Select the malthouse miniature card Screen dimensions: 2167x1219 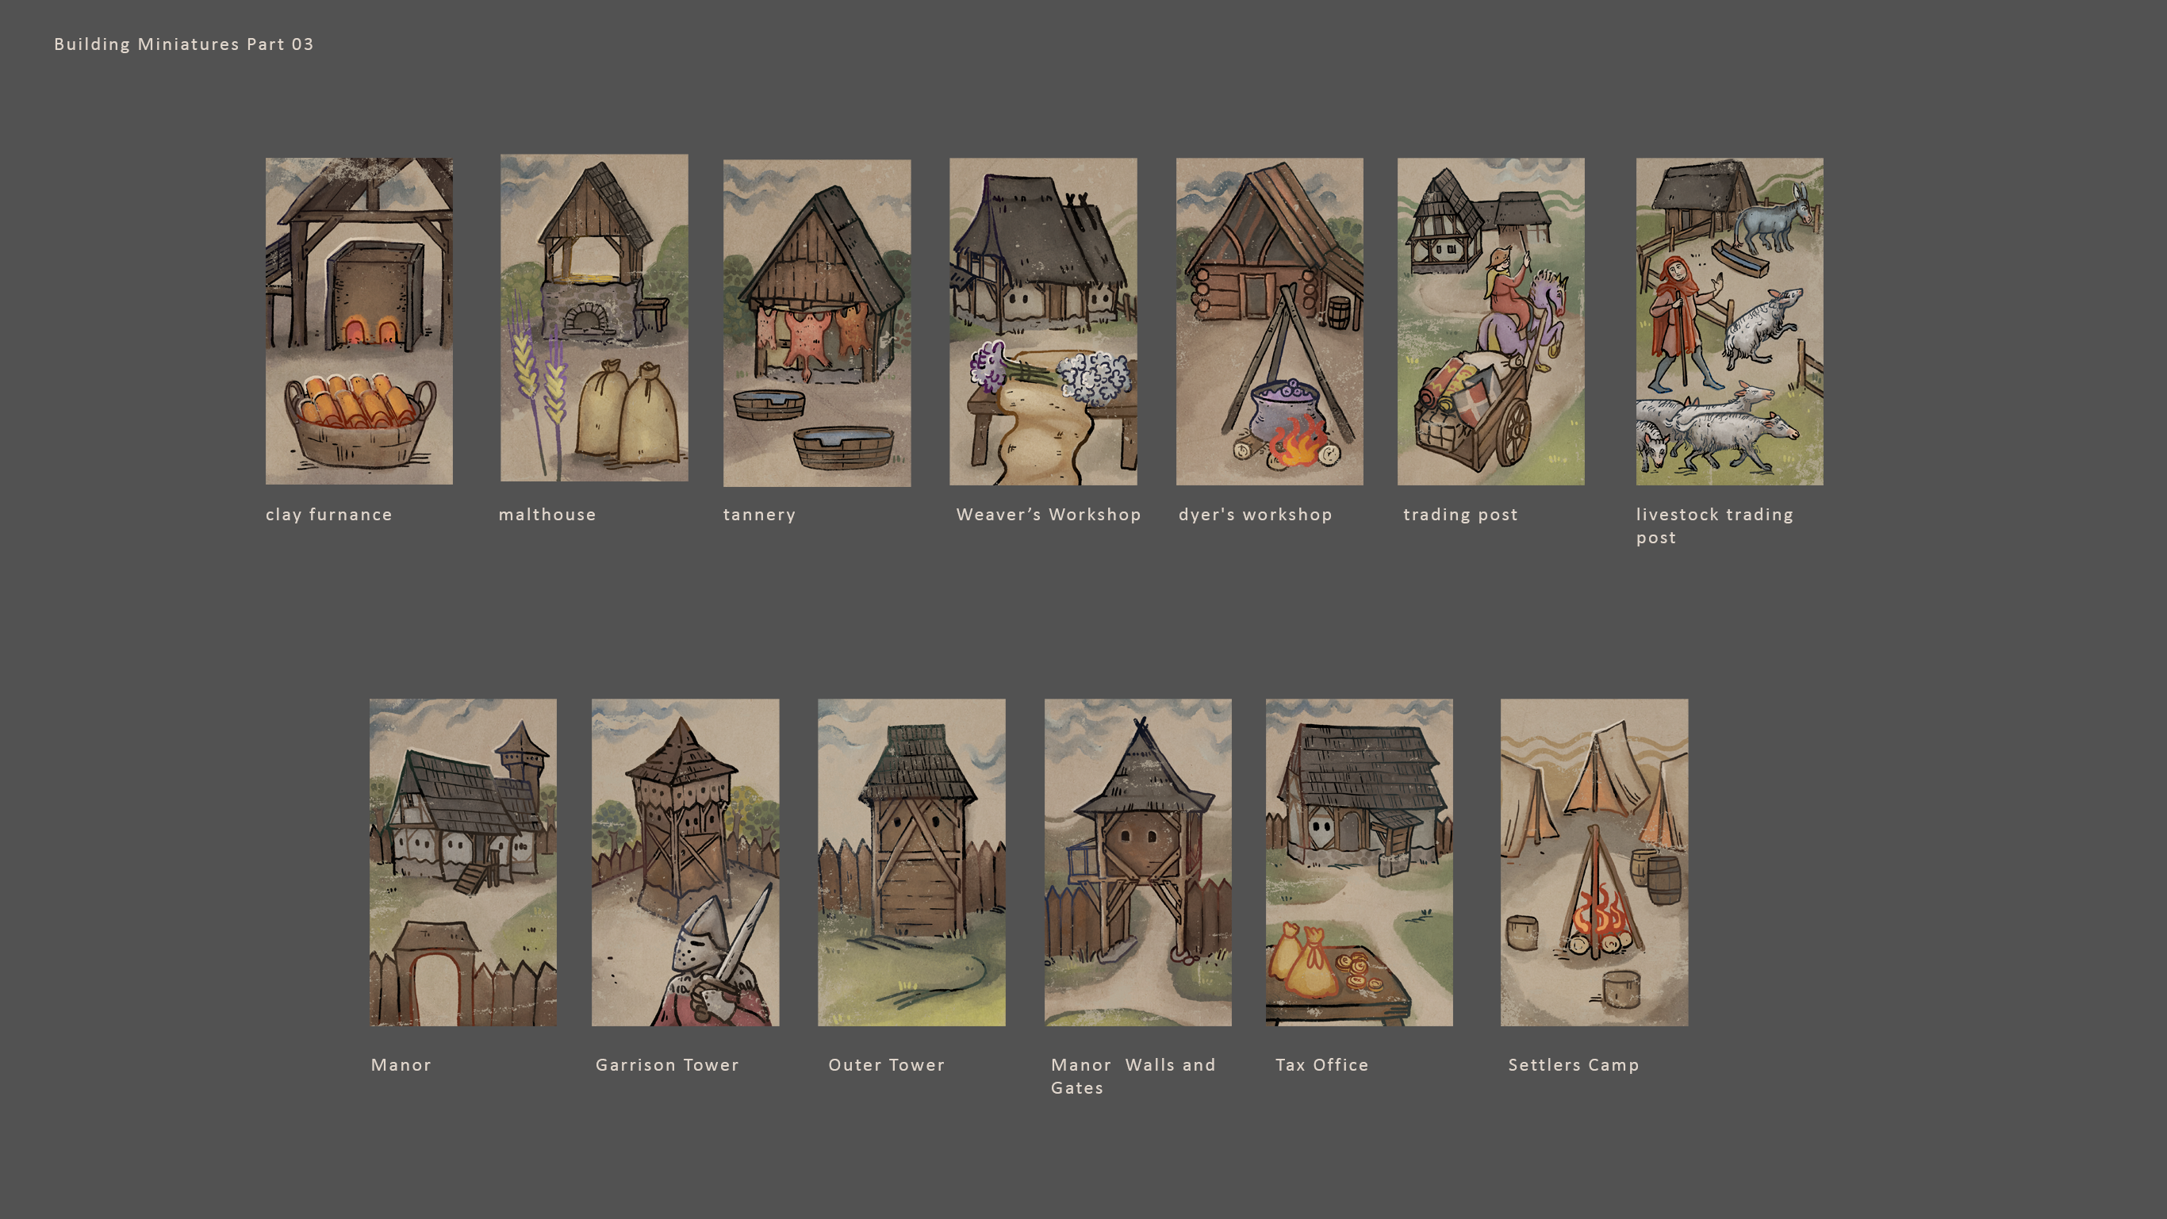pos(594,318)
